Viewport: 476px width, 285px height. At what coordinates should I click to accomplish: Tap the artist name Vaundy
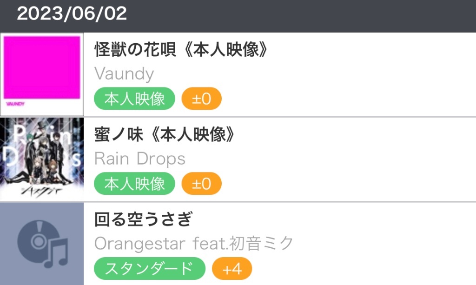coord(124,74)
